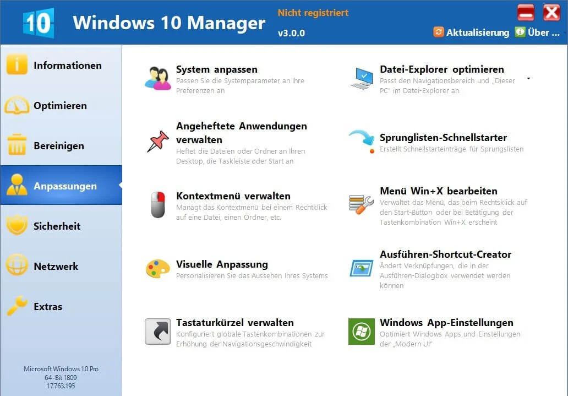Close the Windows 10 Manager window
Viewport: 568px width, 396px height.
tap(551, 13)
